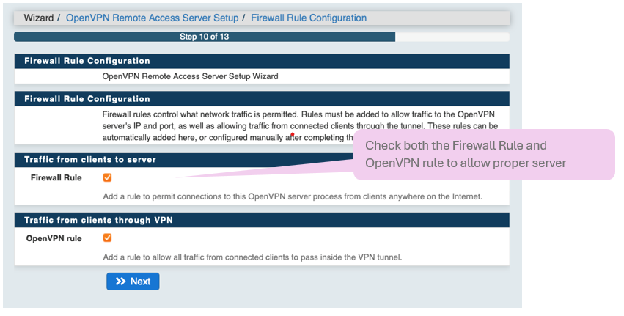Toggle the OpenVPN rule checkbox
Image resolution: width=624 pixels, height=316 pixels.
(x=108, y=238)
